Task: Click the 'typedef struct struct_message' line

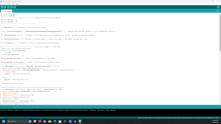Action: 14,50
